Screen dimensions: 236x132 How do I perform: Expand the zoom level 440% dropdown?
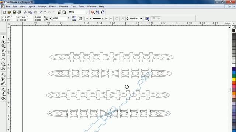(87, 12)
